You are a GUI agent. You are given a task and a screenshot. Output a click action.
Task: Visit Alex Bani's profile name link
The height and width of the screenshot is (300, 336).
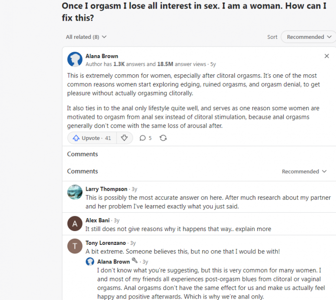(98, 220)
